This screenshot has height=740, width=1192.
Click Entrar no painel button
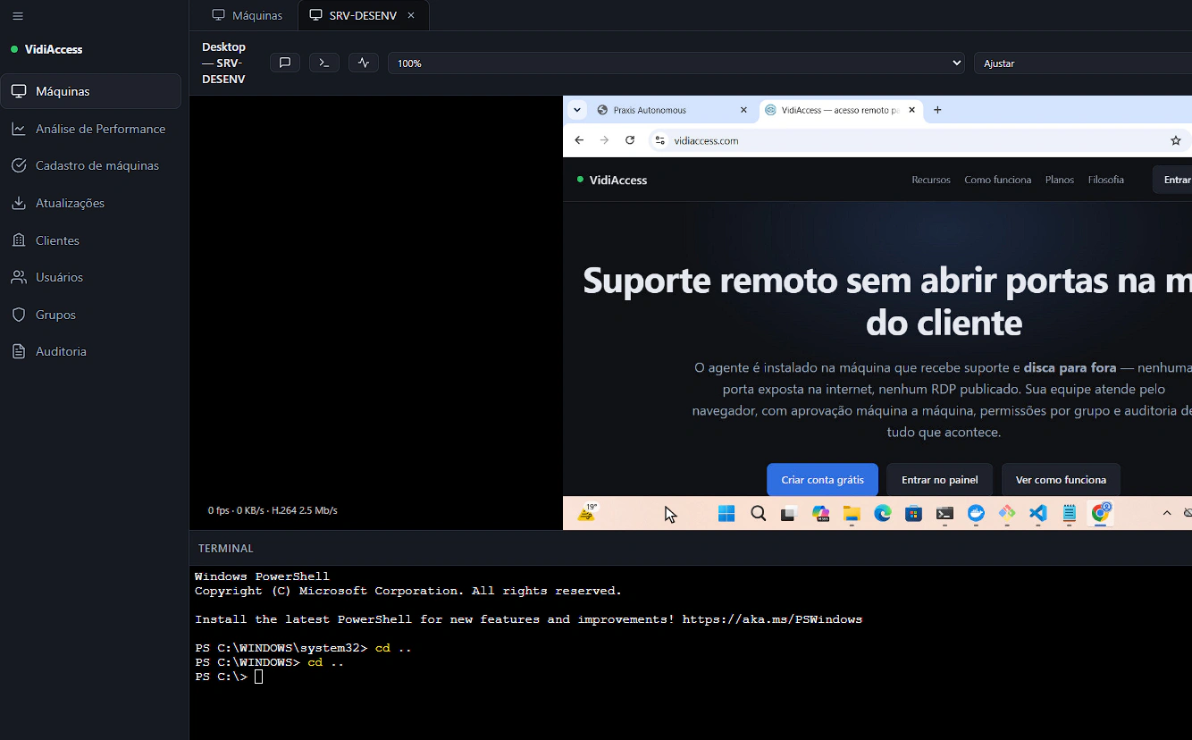tap(939, 480)
